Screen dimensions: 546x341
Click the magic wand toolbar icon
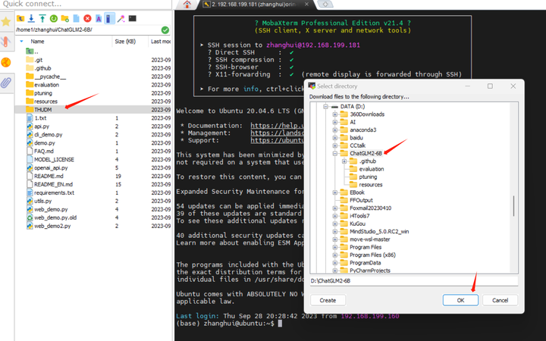tap(121, 18)
